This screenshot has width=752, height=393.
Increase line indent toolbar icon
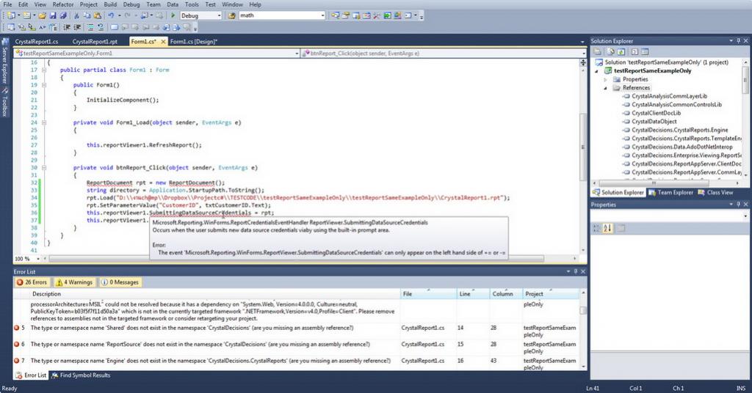click(x=77, y=27)
